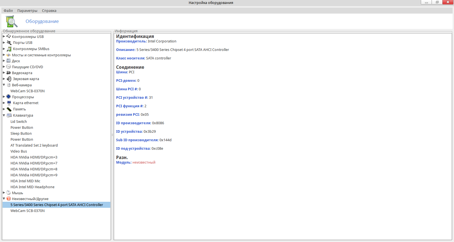
Task: Click the ID под-устройства 0xc08e line
Action: (140, 148)
